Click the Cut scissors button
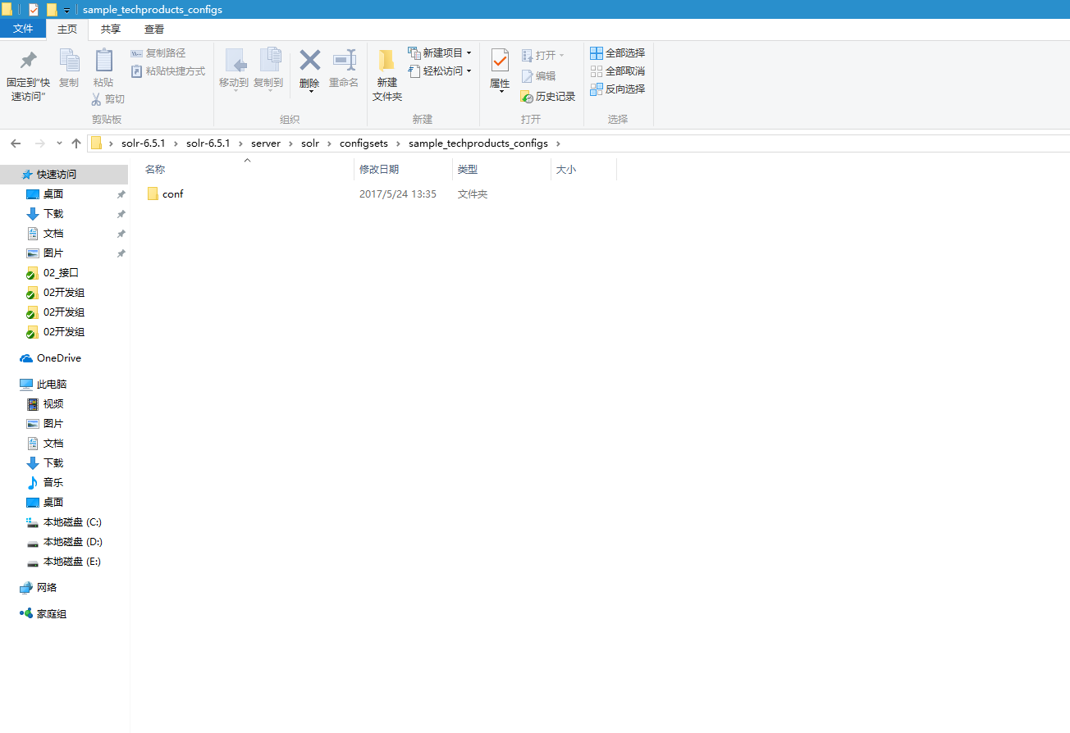Screen dimensions: 1070x733 point(107,99)
